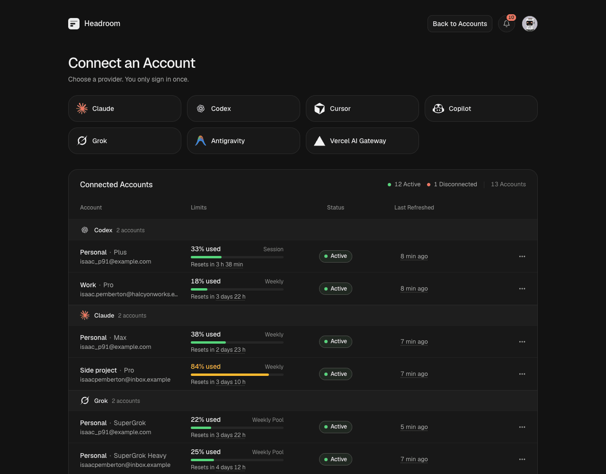The width and height of the screenshot is (606, 474).
Task: Open more options for Personal SuperGrok row
Action: coord(522,427)
